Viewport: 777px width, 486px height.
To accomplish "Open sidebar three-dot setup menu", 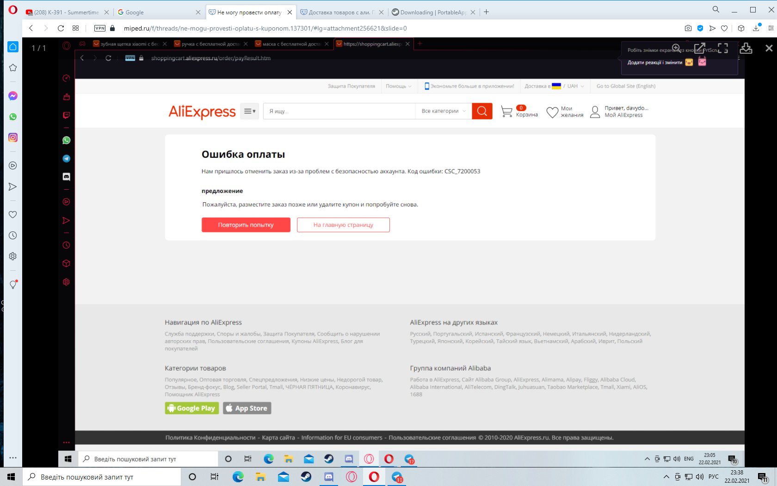I will tap(13, 458).
